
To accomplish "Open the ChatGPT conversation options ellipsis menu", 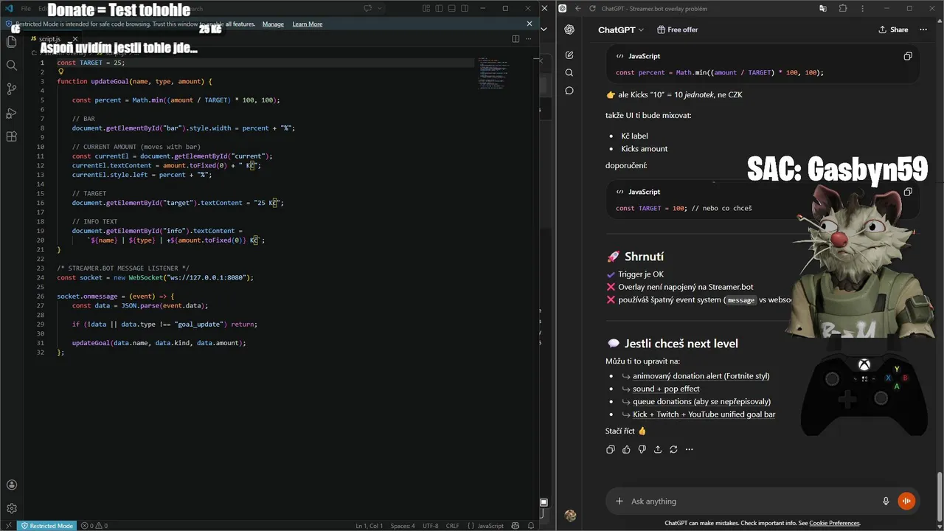I will click(x=923, y=29).
